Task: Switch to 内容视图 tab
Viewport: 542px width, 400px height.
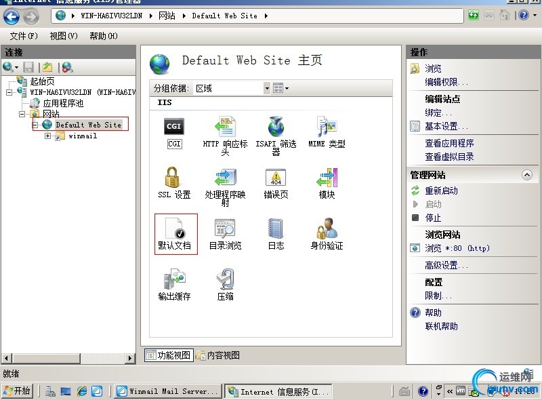Action: [217, 355]
